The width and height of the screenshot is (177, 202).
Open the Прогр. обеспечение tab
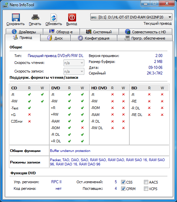(x=145, y=38)
